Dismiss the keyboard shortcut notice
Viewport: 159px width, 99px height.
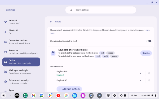click(x=146, y=53)
